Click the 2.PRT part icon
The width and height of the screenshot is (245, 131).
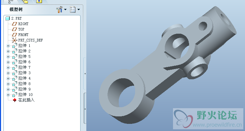pyautogui.click(x=8, y=18)
